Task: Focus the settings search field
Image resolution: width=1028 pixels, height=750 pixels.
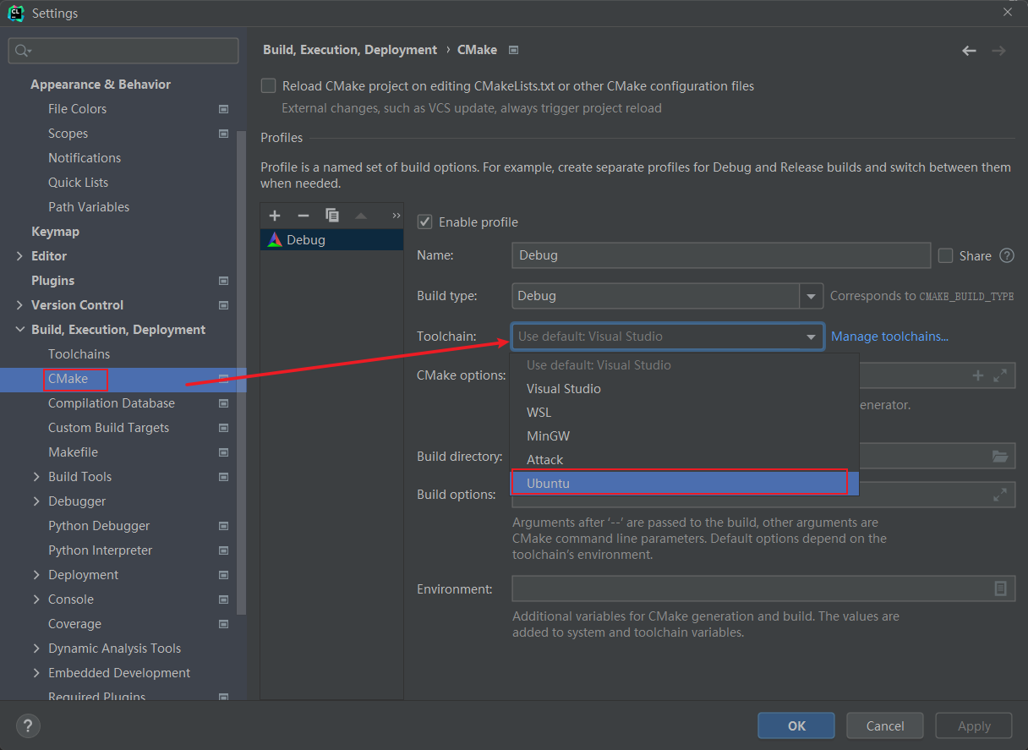Action: 123,51
